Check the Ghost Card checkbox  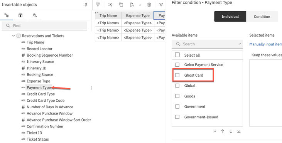pos(177,75)
